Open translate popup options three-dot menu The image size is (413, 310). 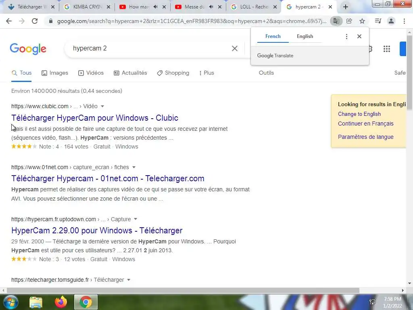pyautogui.click(x=346, y=36)
